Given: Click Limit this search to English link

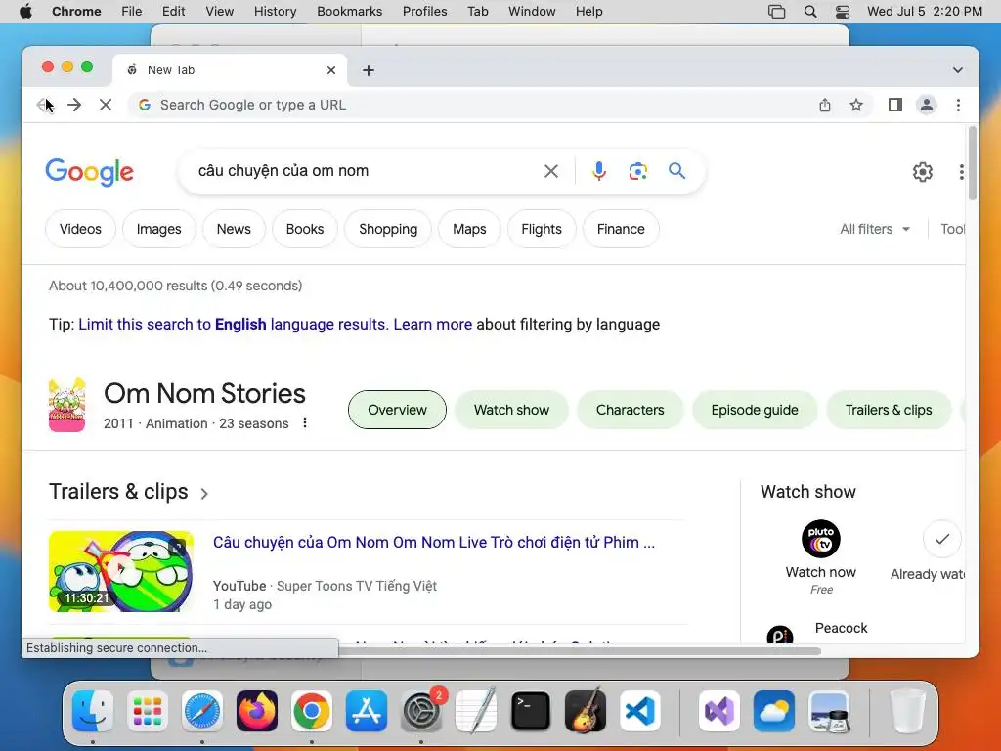Looking at the screenshot, I should [x=233, y=325].
